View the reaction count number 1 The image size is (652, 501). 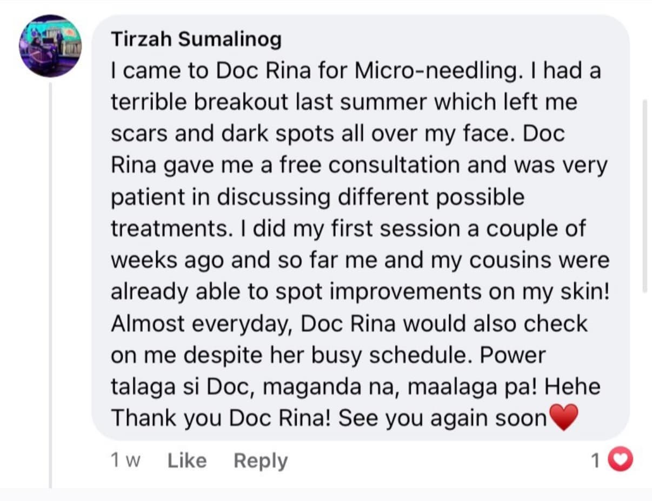tap(595, 461)
